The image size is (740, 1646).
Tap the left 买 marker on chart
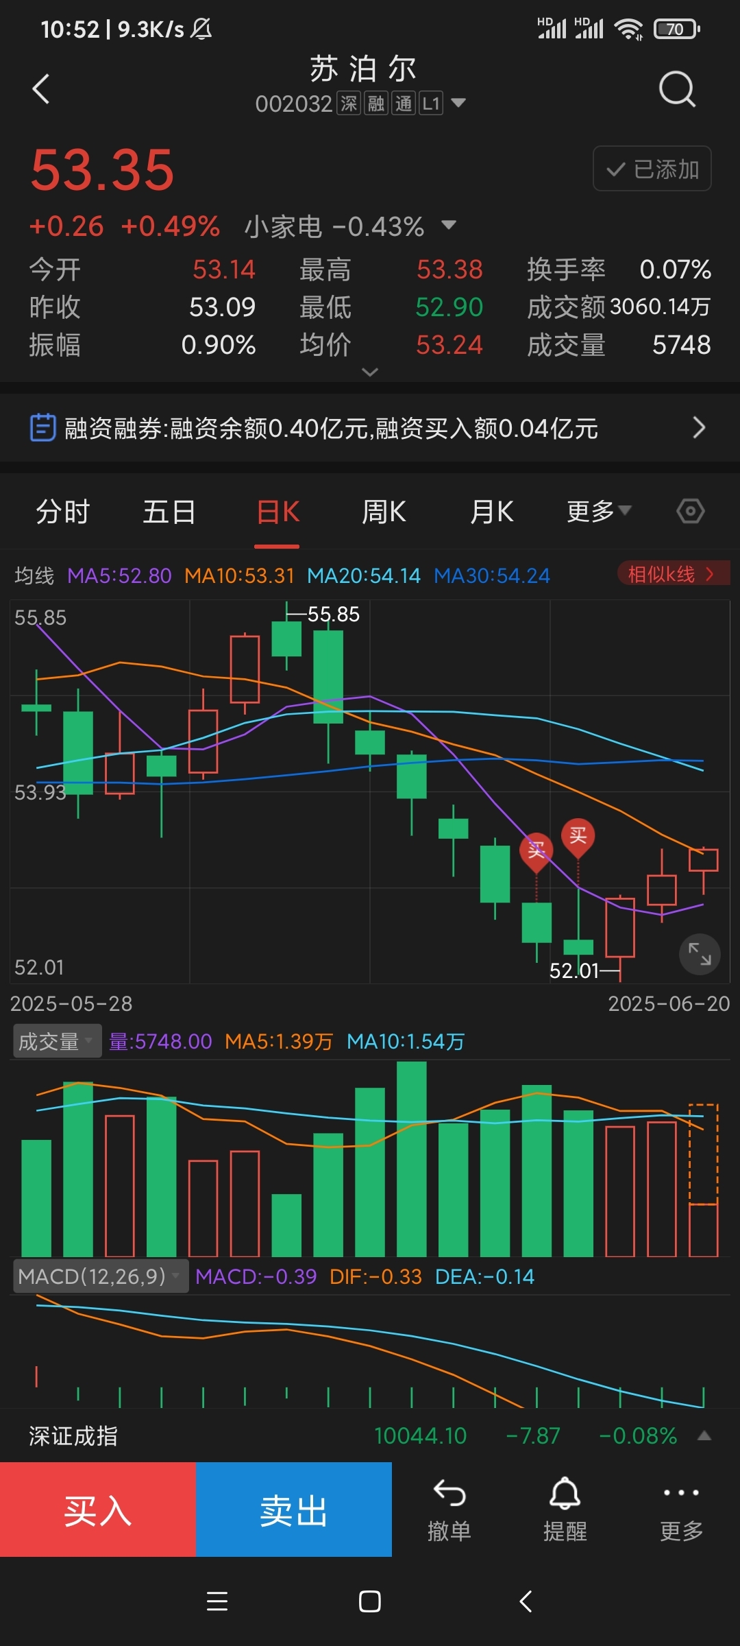pos(536,851)
